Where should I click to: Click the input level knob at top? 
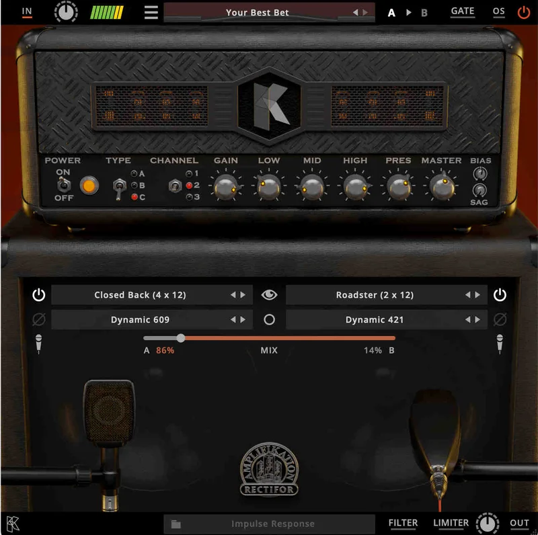tap(66, 11)
